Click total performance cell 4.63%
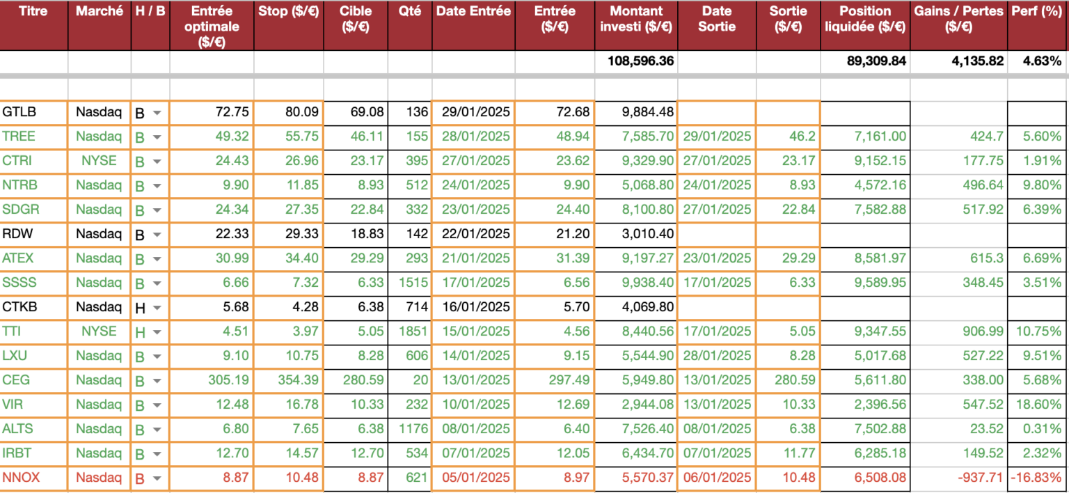The width and height of the screenshot is (1069, 493). click(1038, 61)
